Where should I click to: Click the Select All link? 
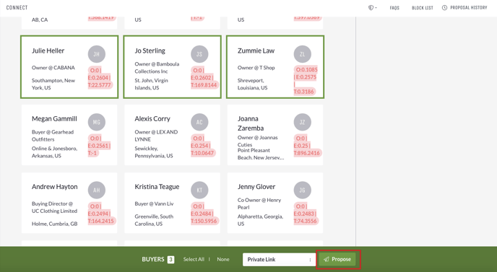194,259
